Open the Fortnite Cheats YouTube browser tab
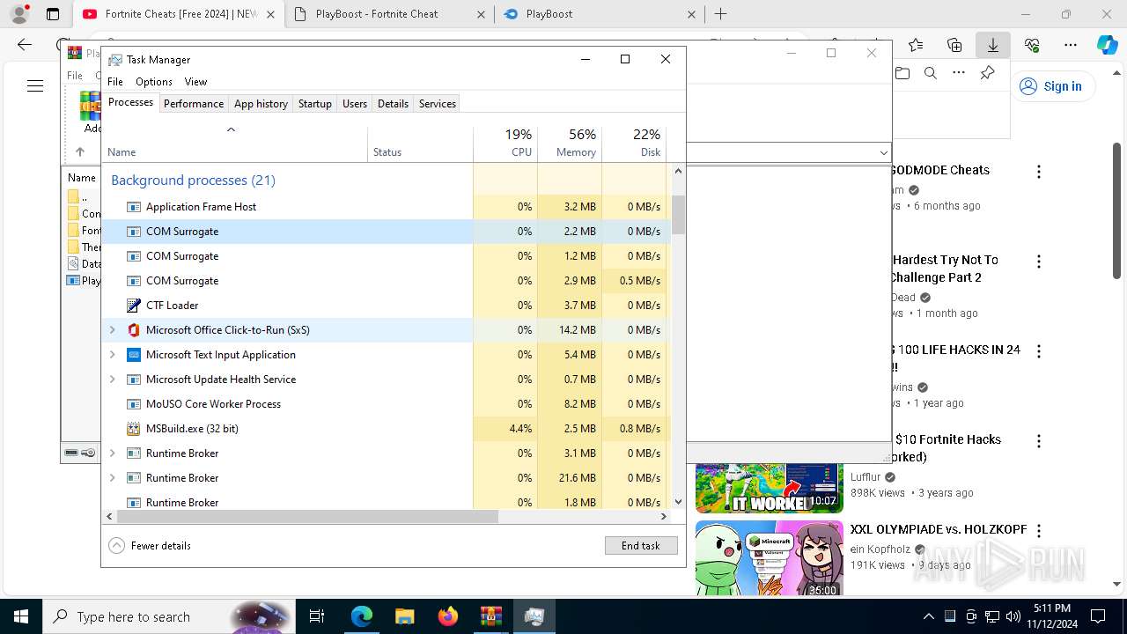The width and height of the screenshot is (1127, 634). (x=180, y=14)
